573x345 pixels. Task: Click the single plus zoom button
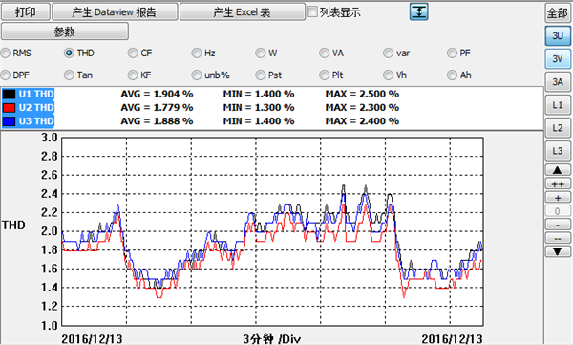pyautogui.click(x=558, y=198)
